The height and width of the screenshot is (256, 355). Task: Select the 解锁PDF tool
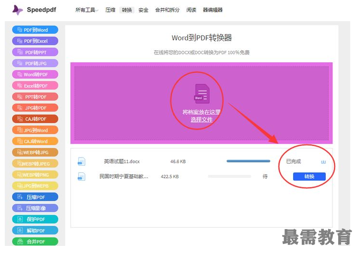pyautogui.click(x=35, y=231)
